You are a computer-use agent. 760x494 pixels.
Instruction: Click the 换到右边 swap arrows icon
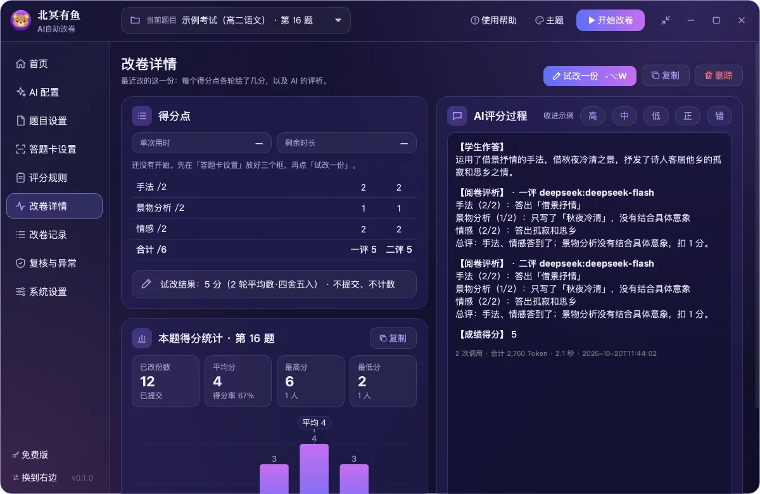pos(15,478)
